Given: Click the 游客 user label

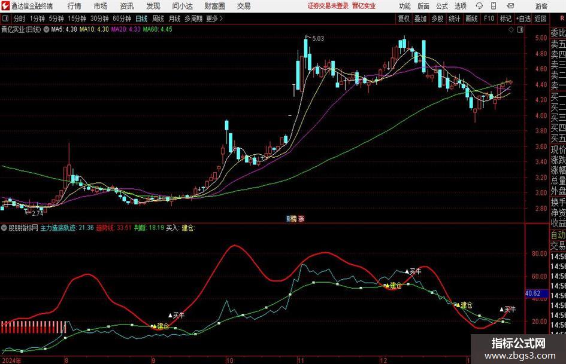Looking at the screenshot, I should pos(541,6).
